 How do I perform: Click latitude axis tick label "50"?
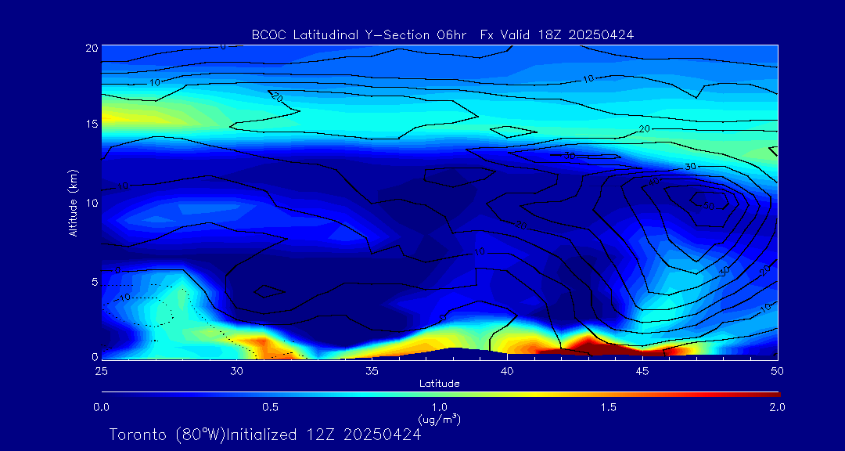click(778, 371)
